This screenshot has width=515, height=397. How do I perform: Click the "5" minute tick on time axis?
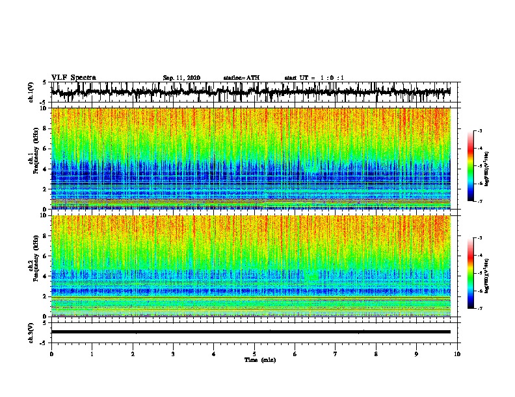click(254, 354)
